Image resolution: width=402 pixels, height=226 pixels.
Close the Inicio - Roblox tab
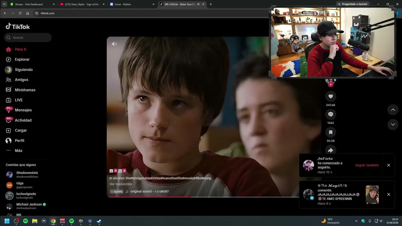point(153,4)
